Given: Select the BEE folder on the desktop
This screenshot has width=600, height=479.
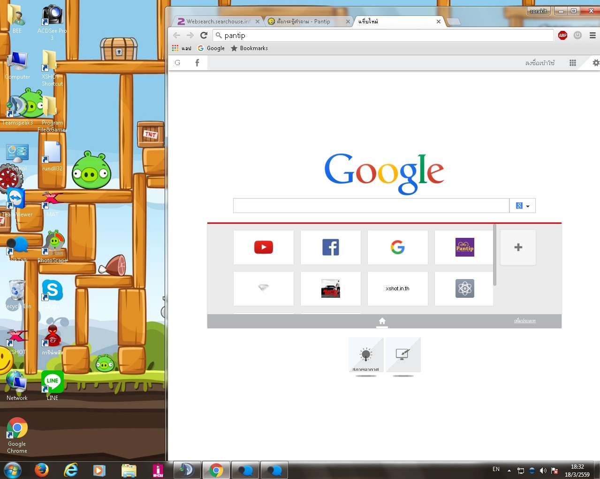Looking at the screenshot, I should [17, 19].
